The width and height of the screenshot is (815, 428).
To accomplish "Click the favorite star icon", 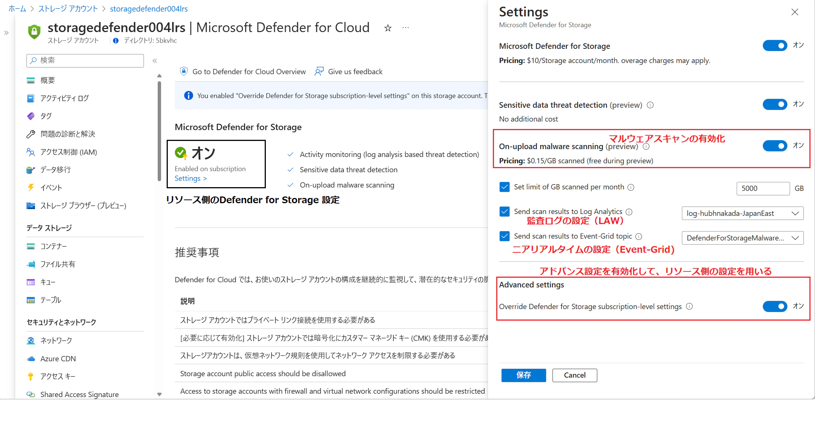I will coord(388,28).
